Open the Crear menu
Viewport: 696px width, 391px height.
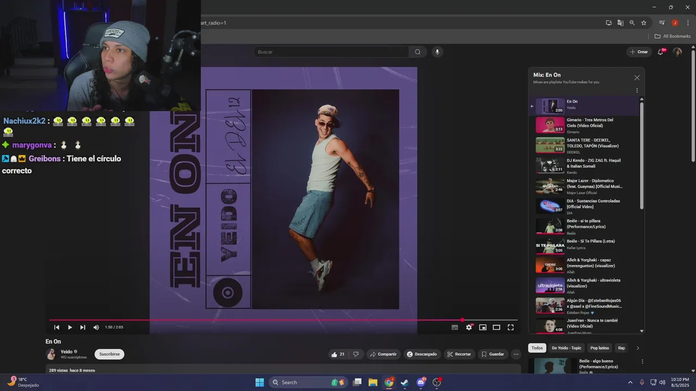coord(639,52)
